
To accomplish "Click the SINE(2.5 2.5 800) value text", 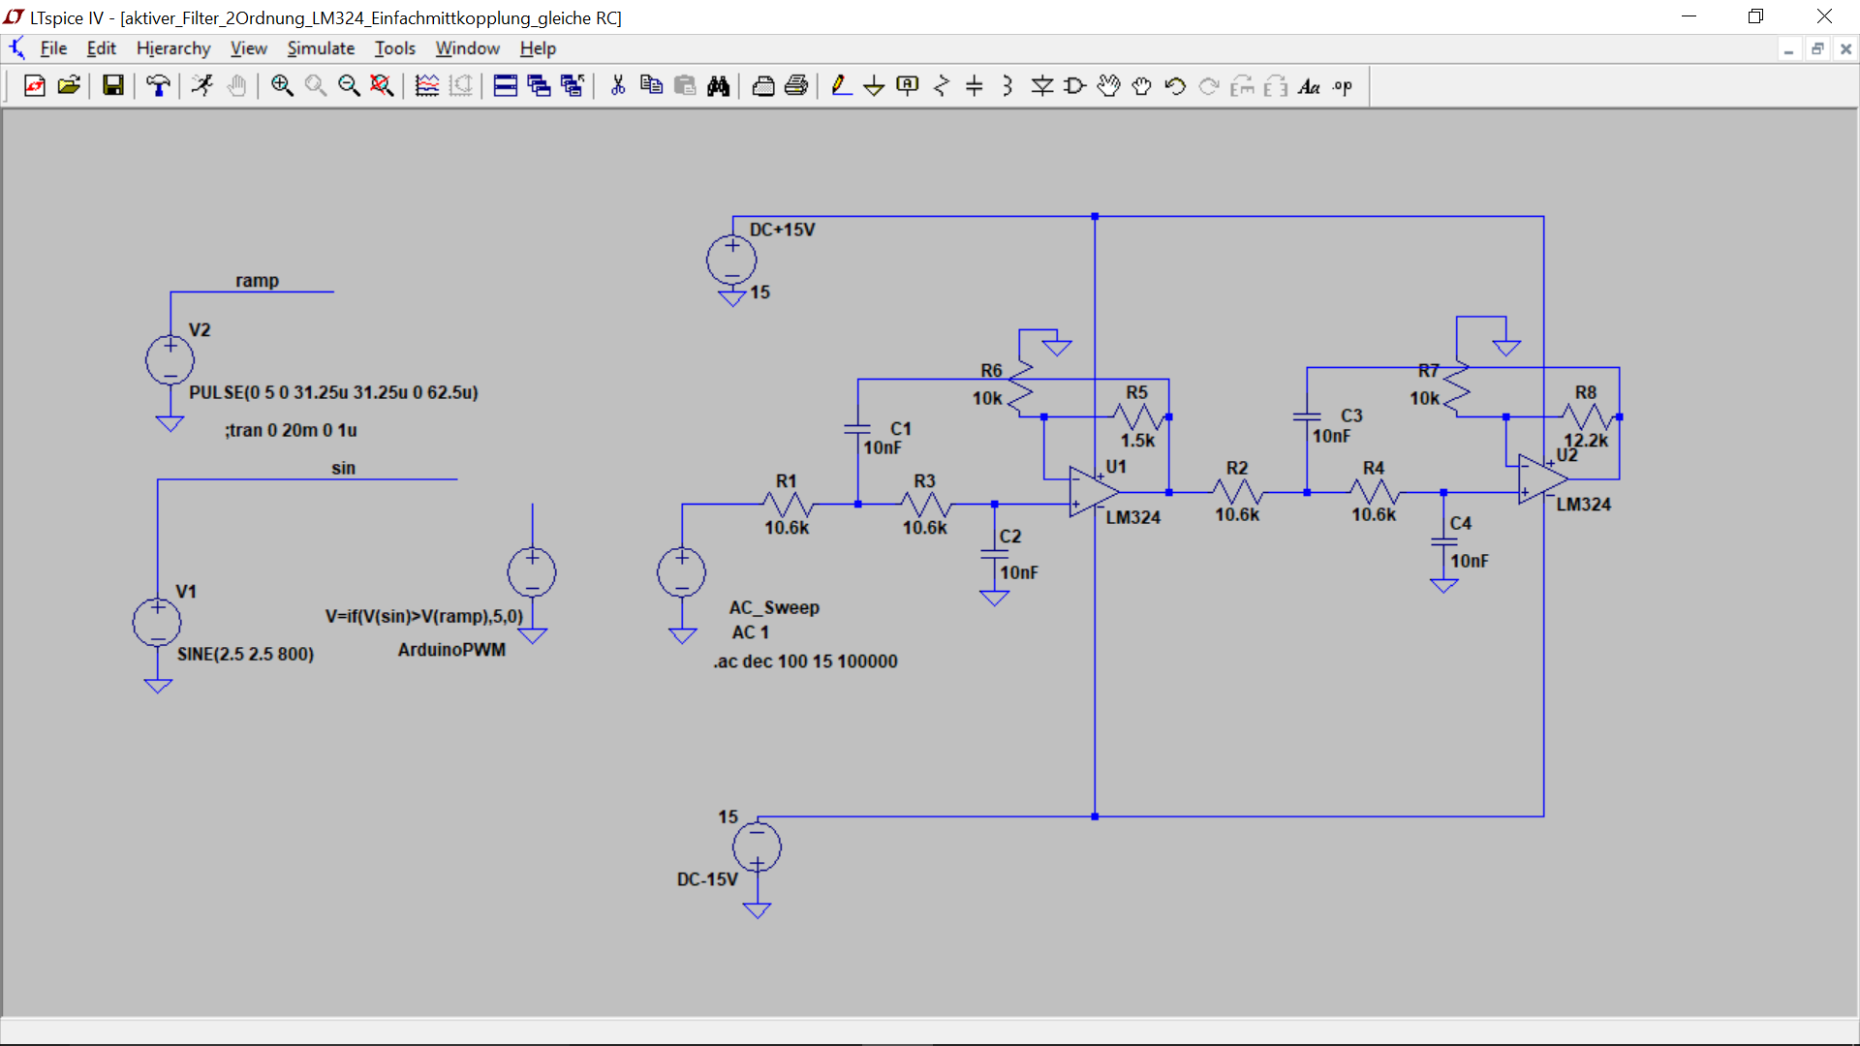I will (x=245, y=654).
